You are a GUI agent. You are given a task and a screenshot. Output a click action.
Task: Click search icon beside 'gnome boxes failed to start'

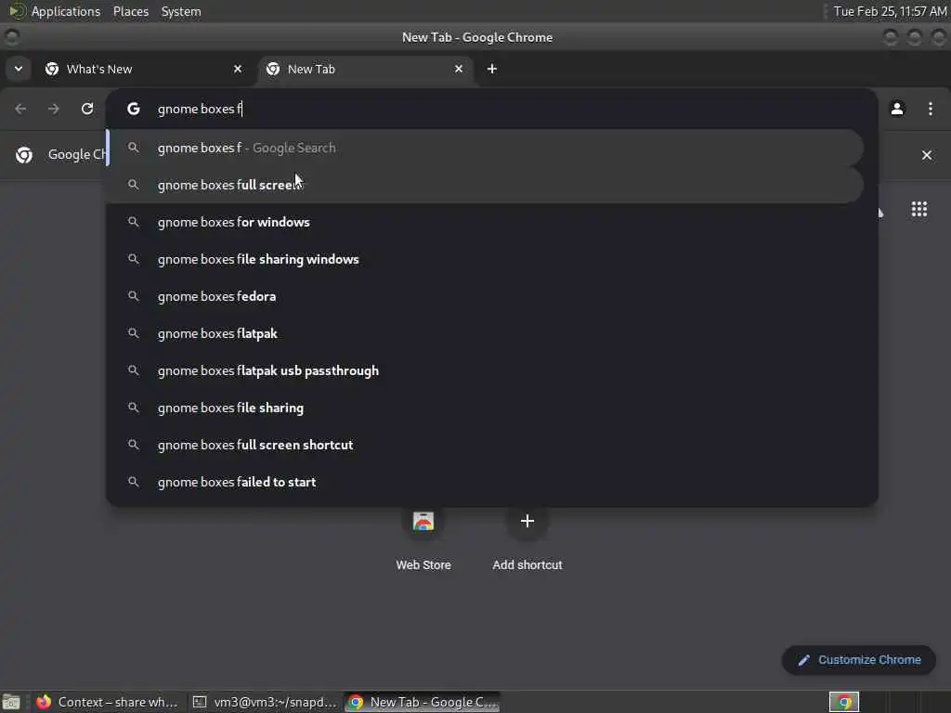tap(134, 482)
